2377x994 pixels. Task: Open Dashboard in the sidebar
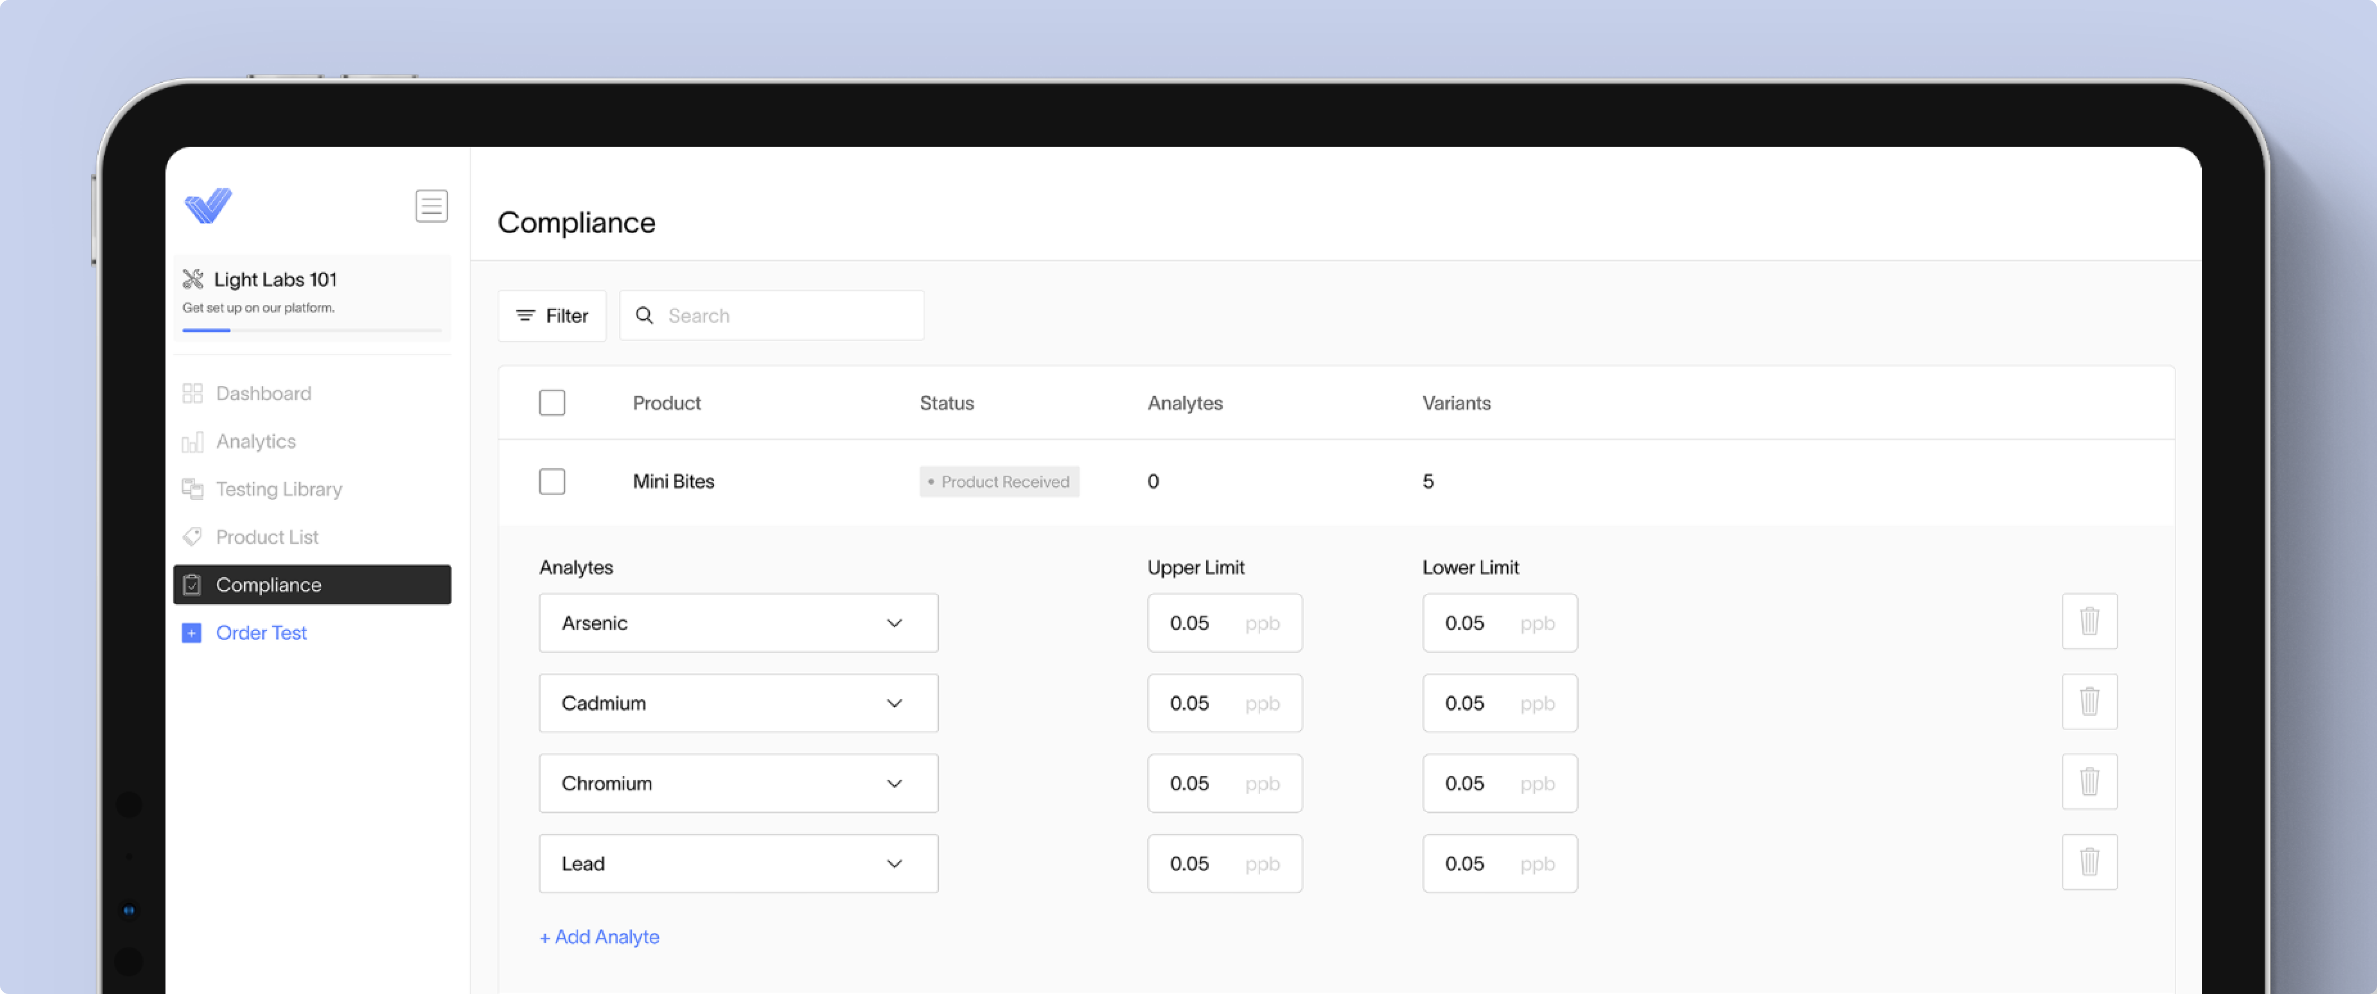pos(312,394)
